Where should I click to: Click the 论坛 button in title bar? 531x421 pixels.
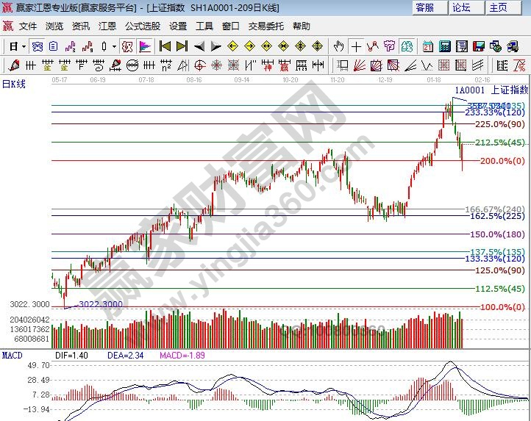click(461, 7)
